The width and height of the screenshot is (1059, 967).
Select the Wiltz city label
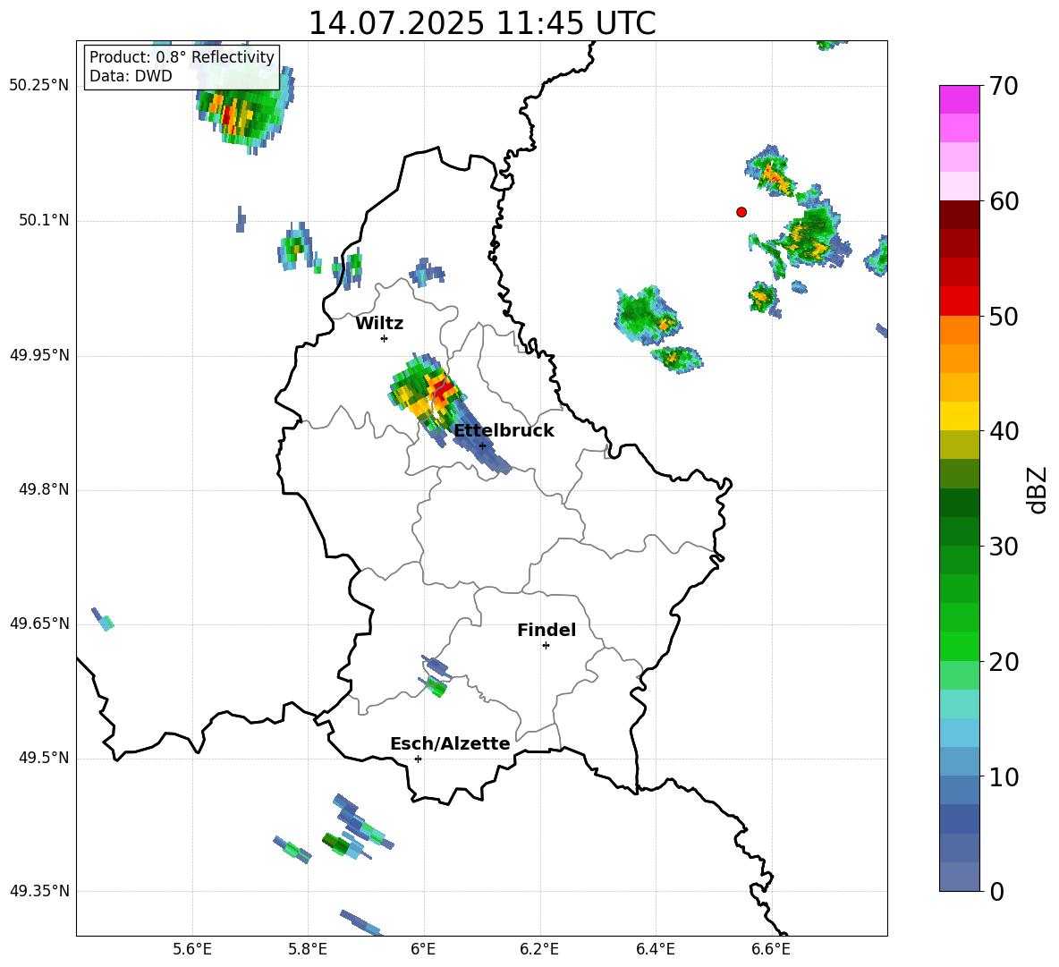(x=379, y=324)
